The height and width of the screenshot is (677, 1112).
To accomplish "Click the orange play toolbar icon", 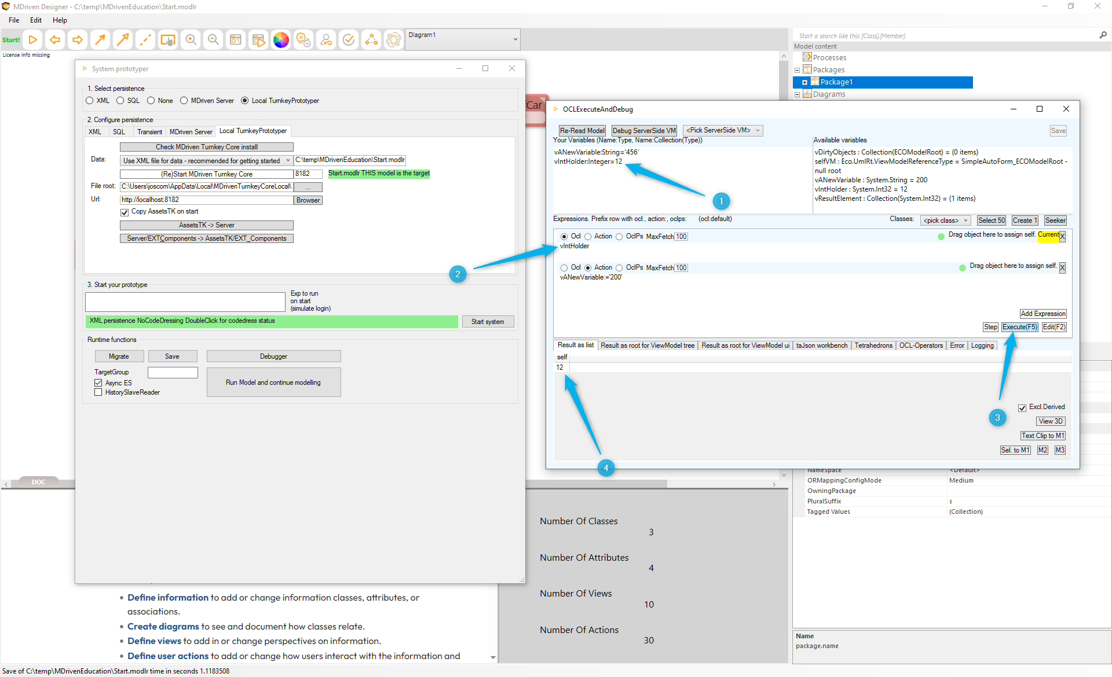I will pos(33,40).
